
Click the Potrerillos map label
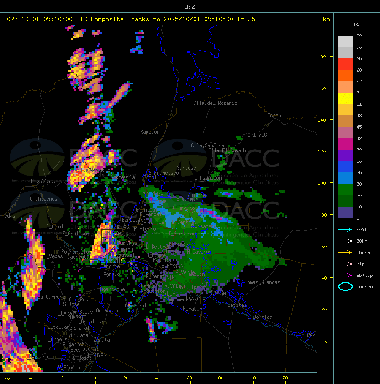pyautogui.click(x=76, y=252)
